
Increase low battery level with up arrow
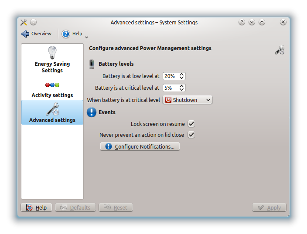[x=181, y=75]
